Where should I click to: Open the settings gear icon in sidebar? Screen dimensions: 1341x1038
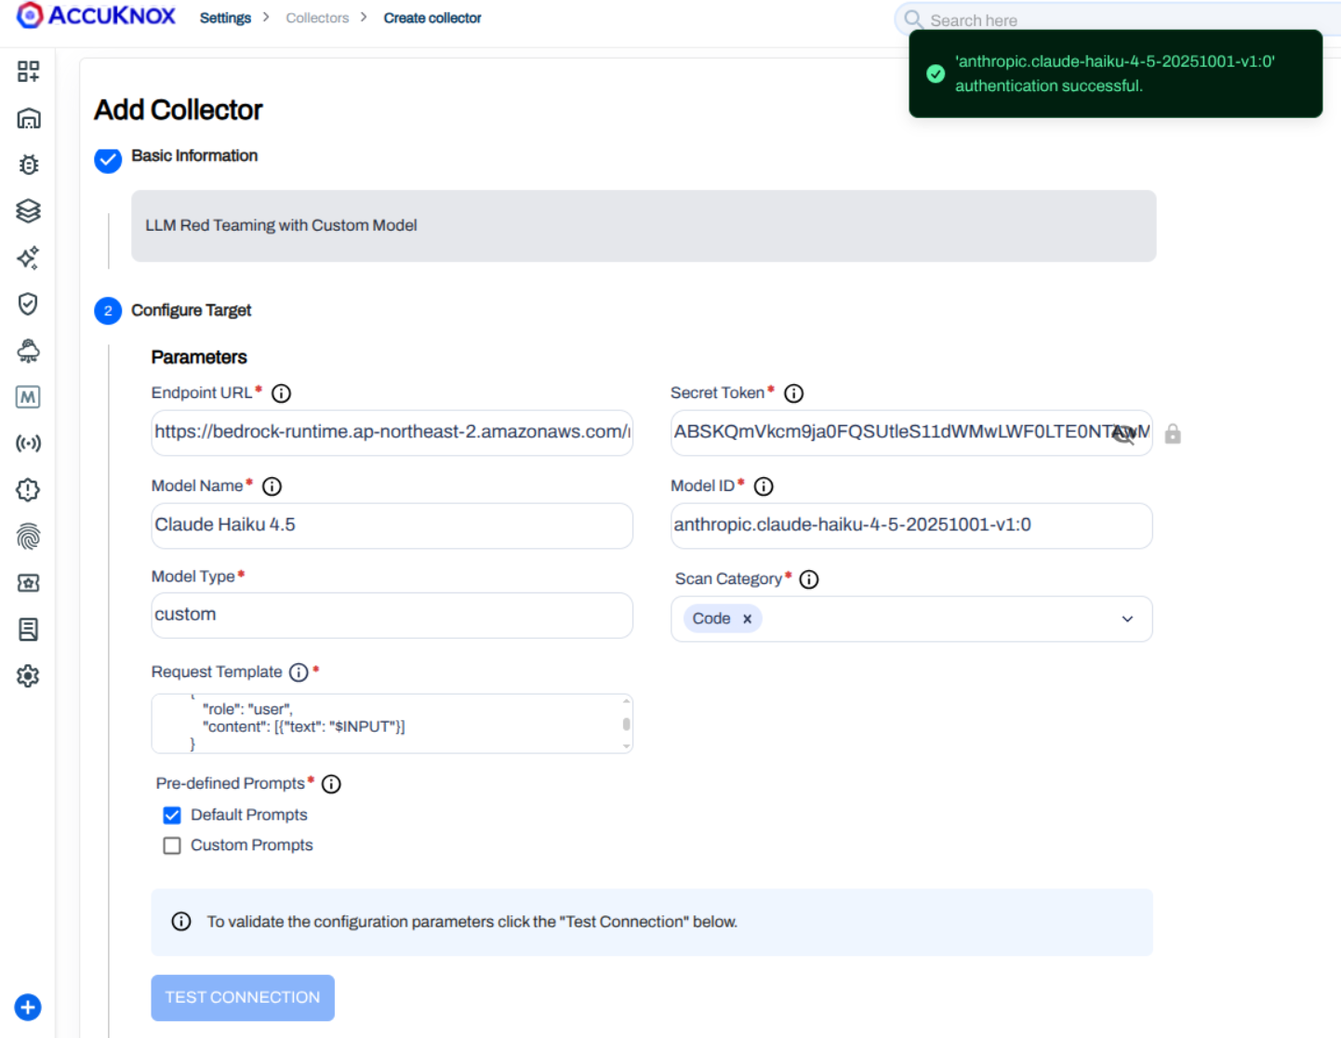coord(28,676)
